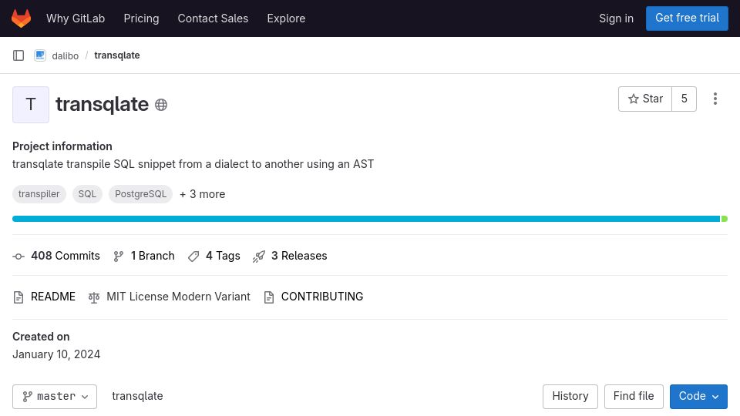Open dalibo breadcrumb link
Image resolution: width=740 pixels, height=416 pixels.
[65, 55]
